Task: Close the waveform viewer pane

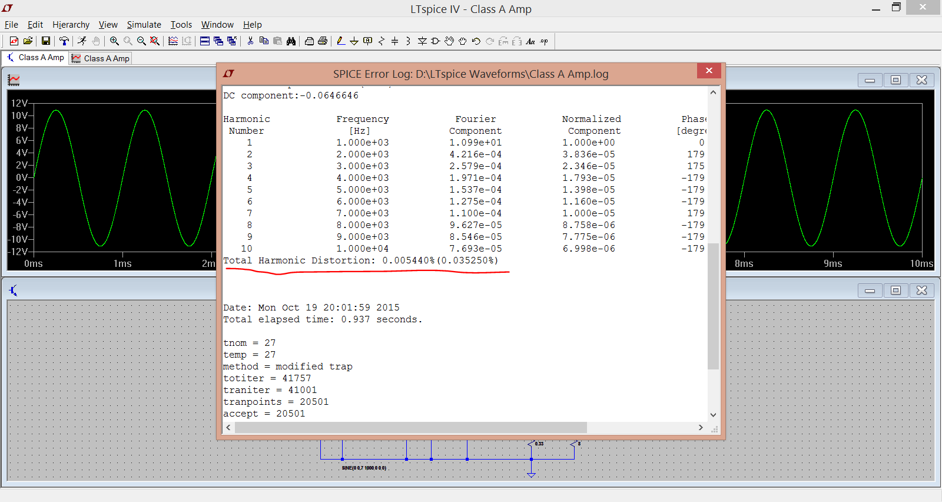Action: [921, 80]
